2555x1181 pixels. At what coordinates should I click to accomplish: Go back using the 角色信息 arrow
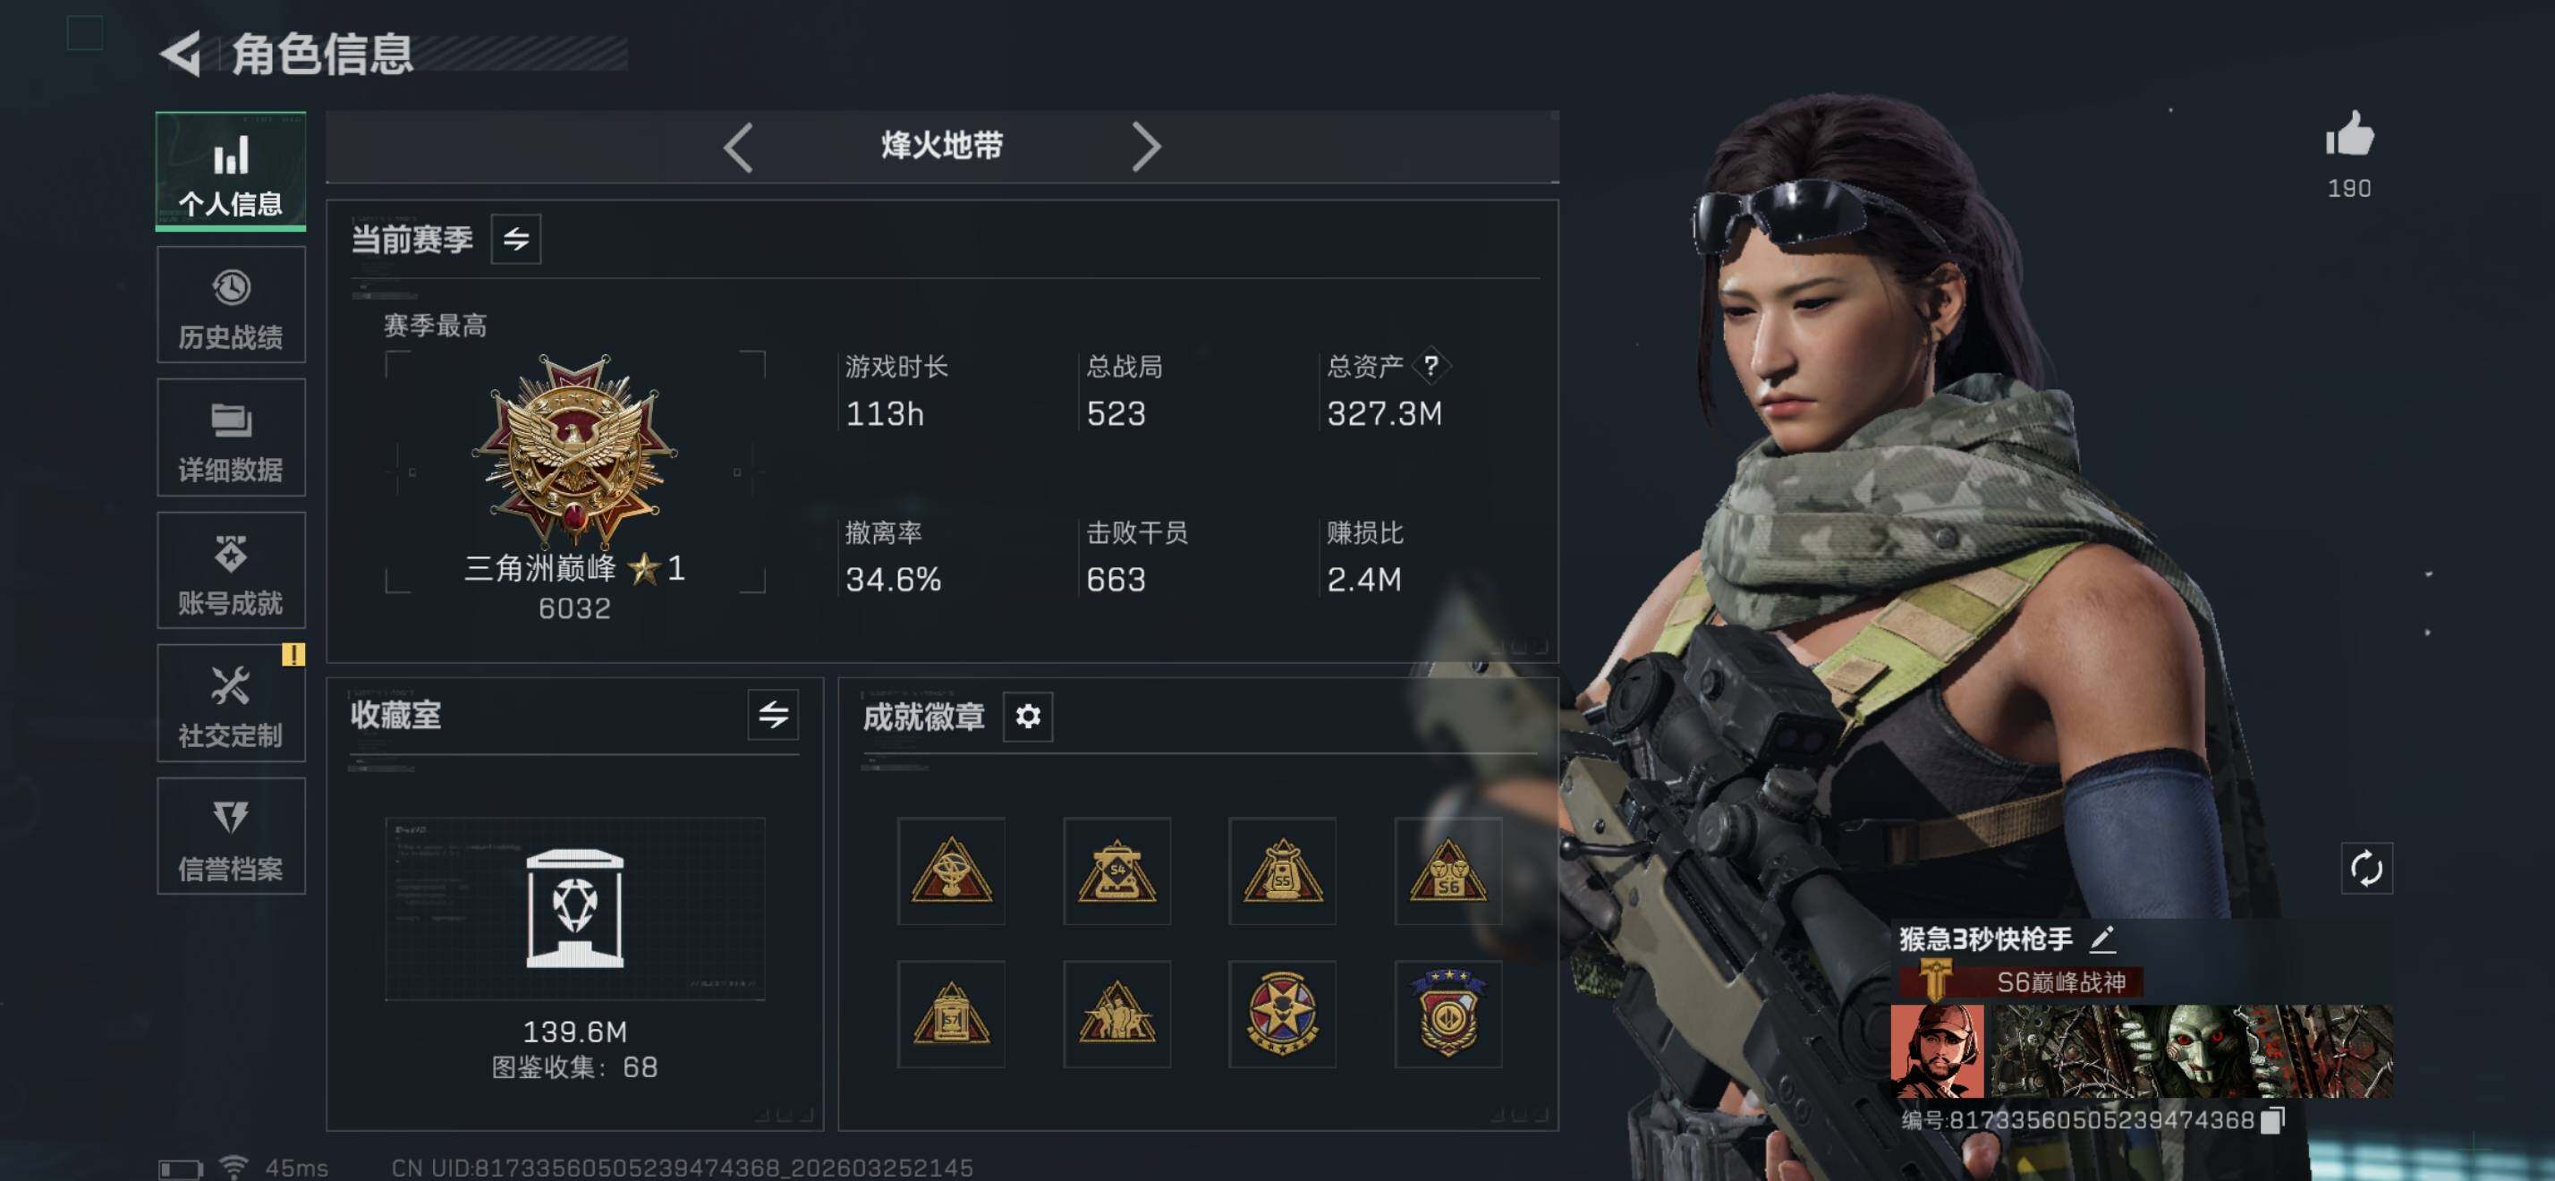pos(182,54)
